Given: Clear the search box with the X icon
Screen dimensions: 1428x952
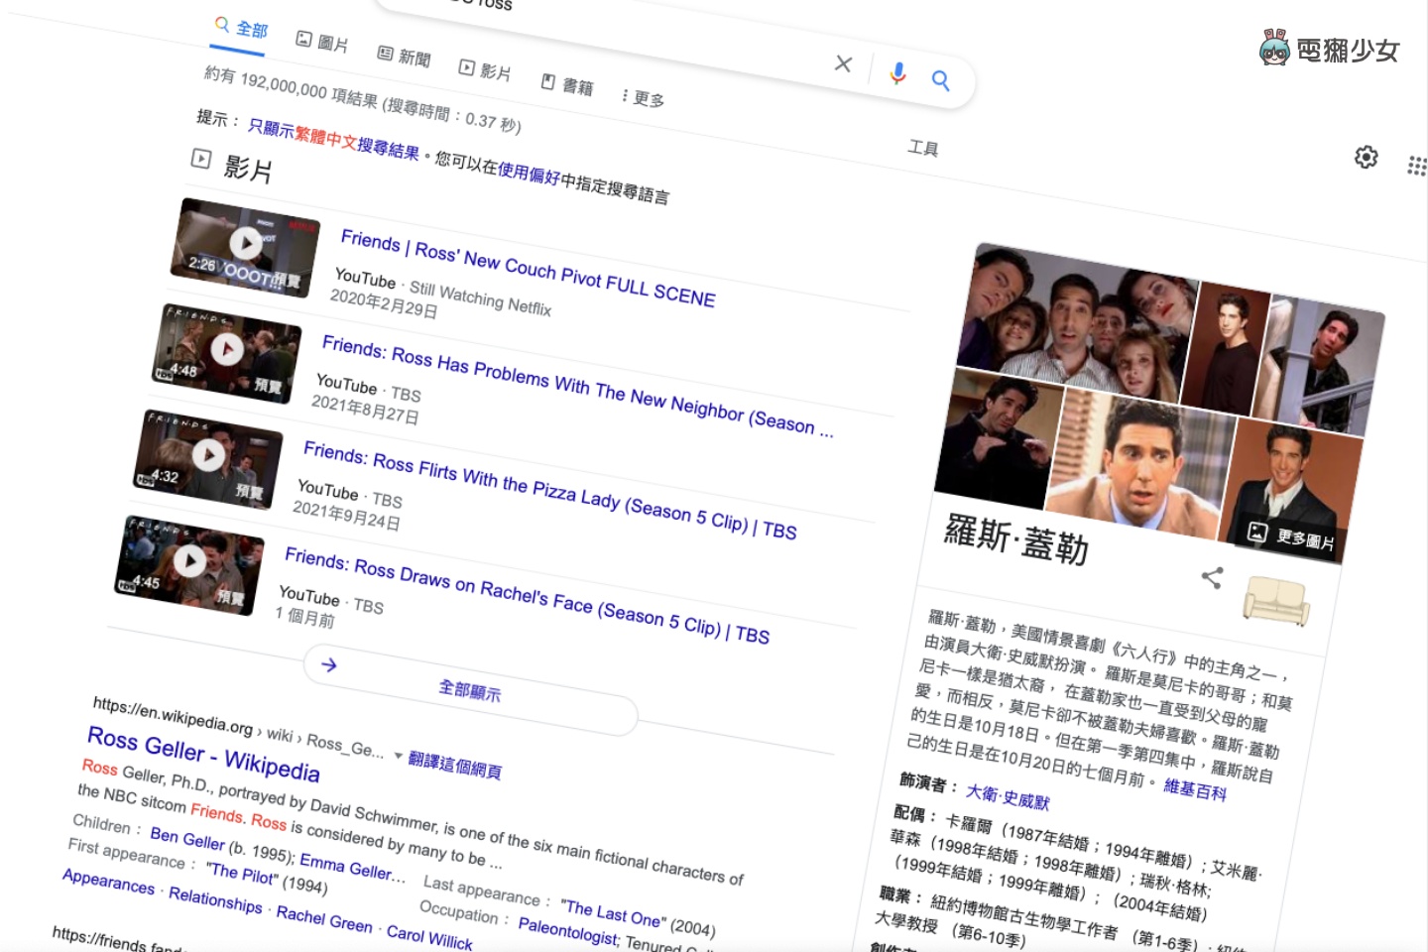Looking at the screenshot, I should click(x=842, y=63).
